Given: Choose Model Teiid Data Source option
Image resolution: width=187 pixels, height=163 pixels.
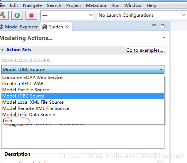Looking at the screenshot, I should tap(83, 115).
